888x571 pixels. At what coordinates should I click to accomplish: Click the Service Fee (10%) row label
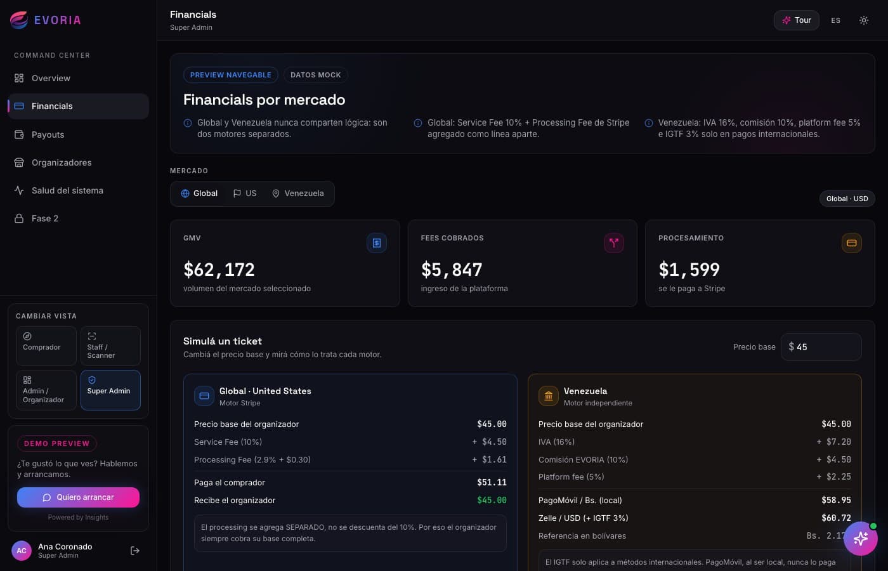coord(228,442)
